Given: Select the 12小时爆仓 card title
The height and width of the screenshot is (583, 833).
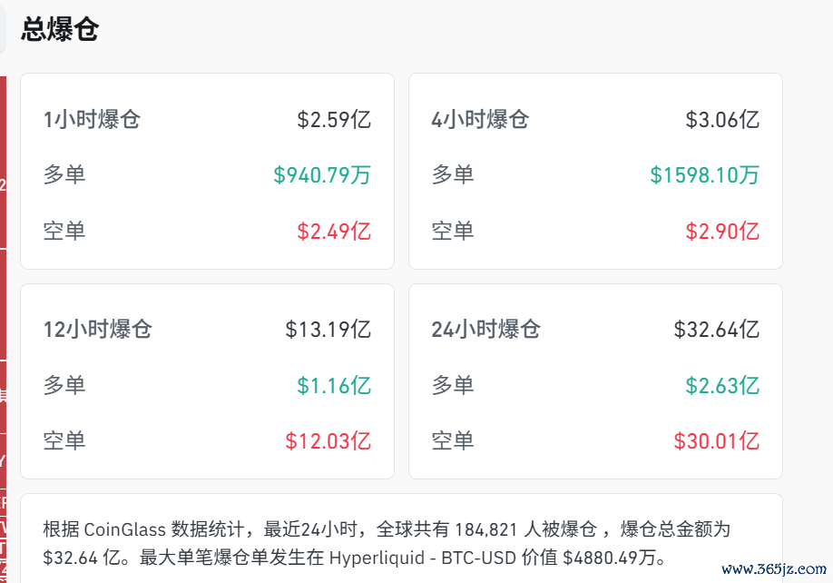Looking at the screenshot, I should [97, 329].
